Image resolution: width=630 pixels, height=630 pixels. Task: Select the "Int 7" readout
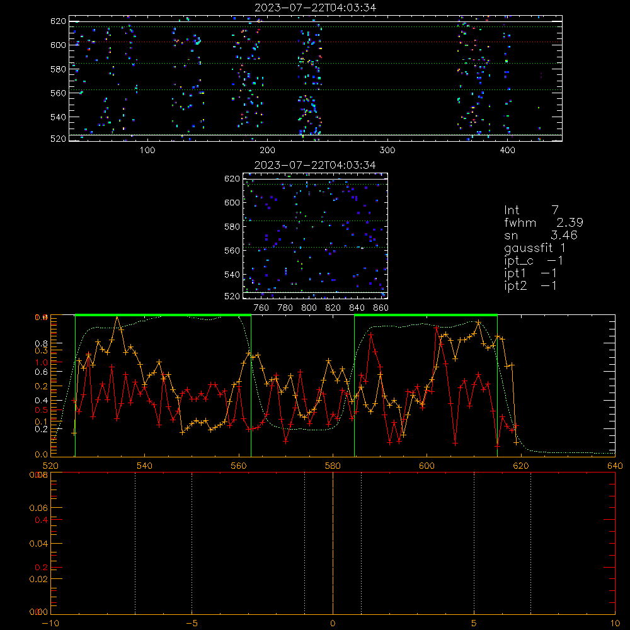(531, 210)
